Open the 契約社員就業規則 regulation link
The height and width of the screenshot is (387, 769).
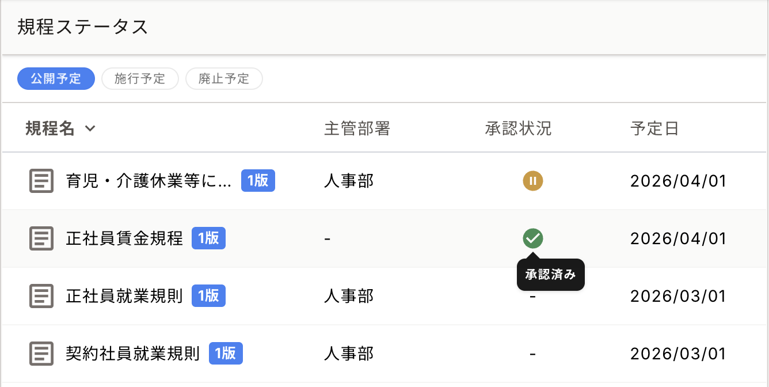pos(133,354)
